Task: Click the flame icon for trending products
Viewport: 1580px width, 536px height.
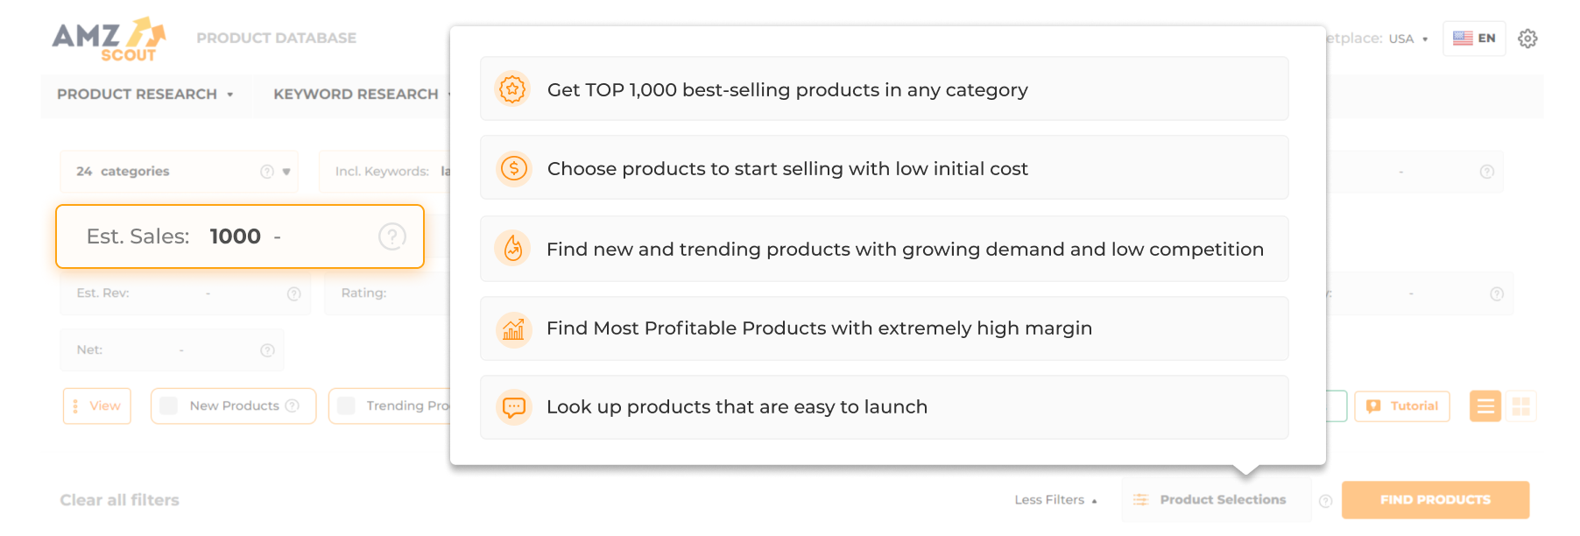Action: click(x=514, y=249)
